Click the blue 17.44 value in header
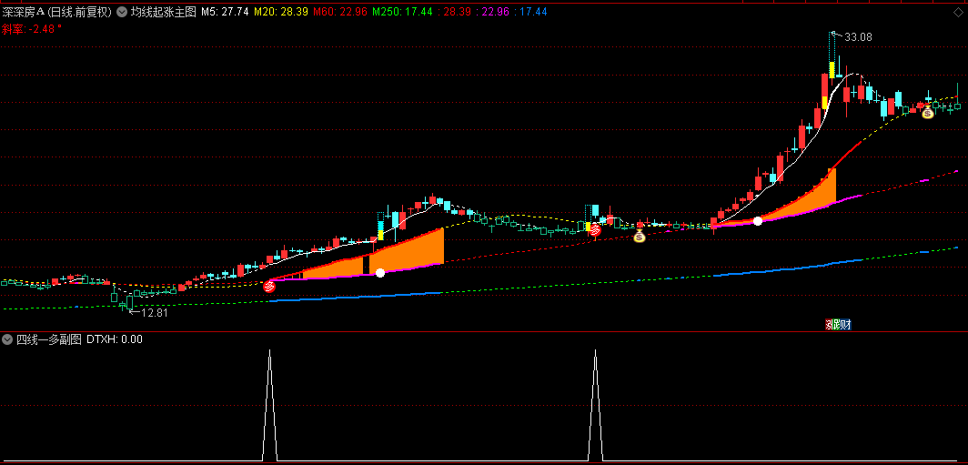This screenshot has height=465, width=968. pos(533,11)
